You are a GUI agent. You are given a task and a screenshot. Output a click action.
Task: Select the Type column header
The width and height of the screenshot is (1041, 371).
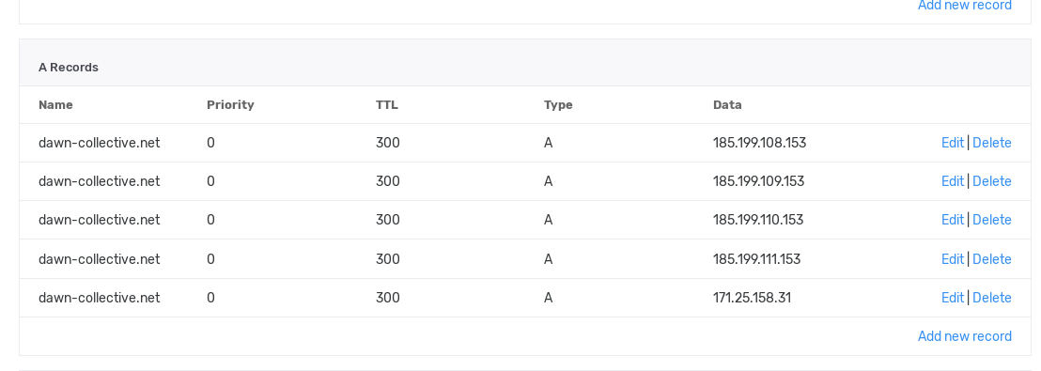click(558, 105)
